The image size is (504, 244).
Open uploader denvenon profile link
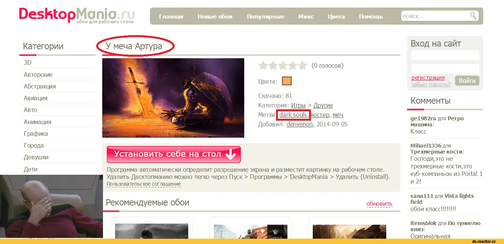[x=300, y=124]
